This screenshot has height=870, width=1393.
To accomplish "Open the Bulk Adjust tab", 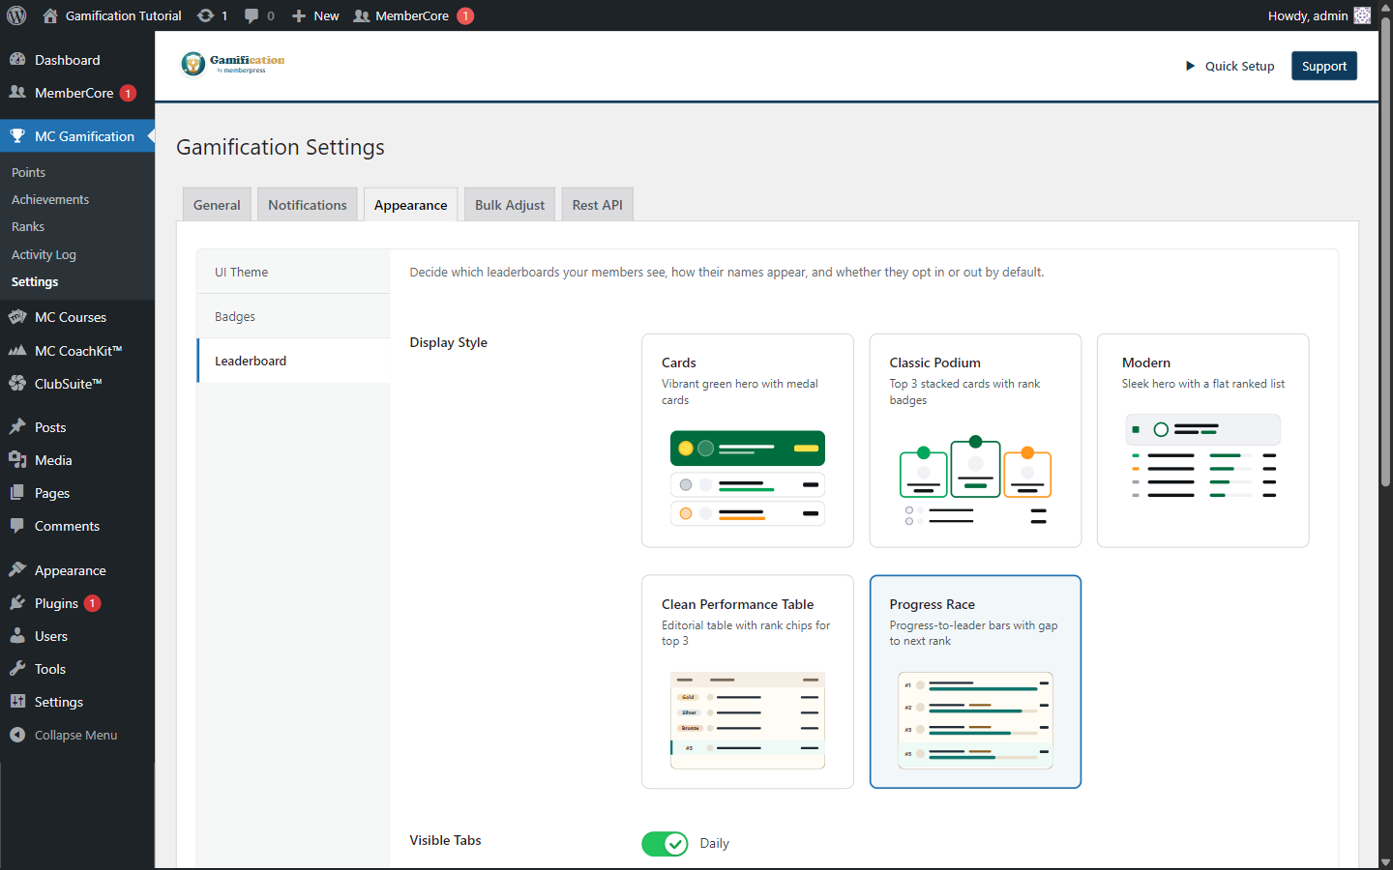I will click(510, 204).
